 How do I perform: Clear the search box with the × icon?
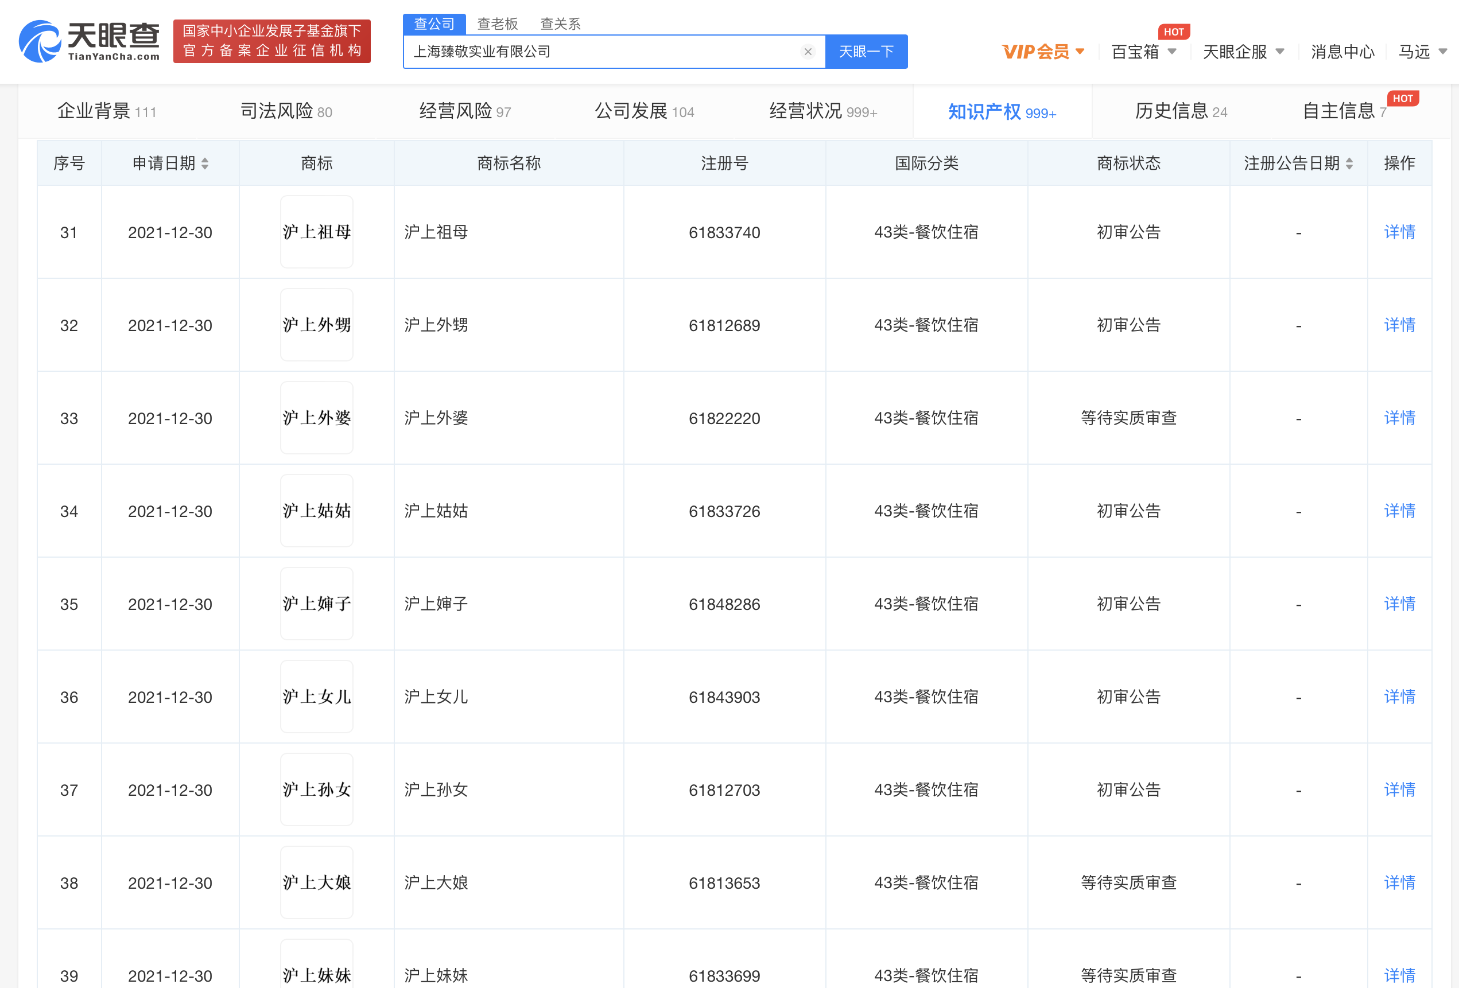[808, 52]
